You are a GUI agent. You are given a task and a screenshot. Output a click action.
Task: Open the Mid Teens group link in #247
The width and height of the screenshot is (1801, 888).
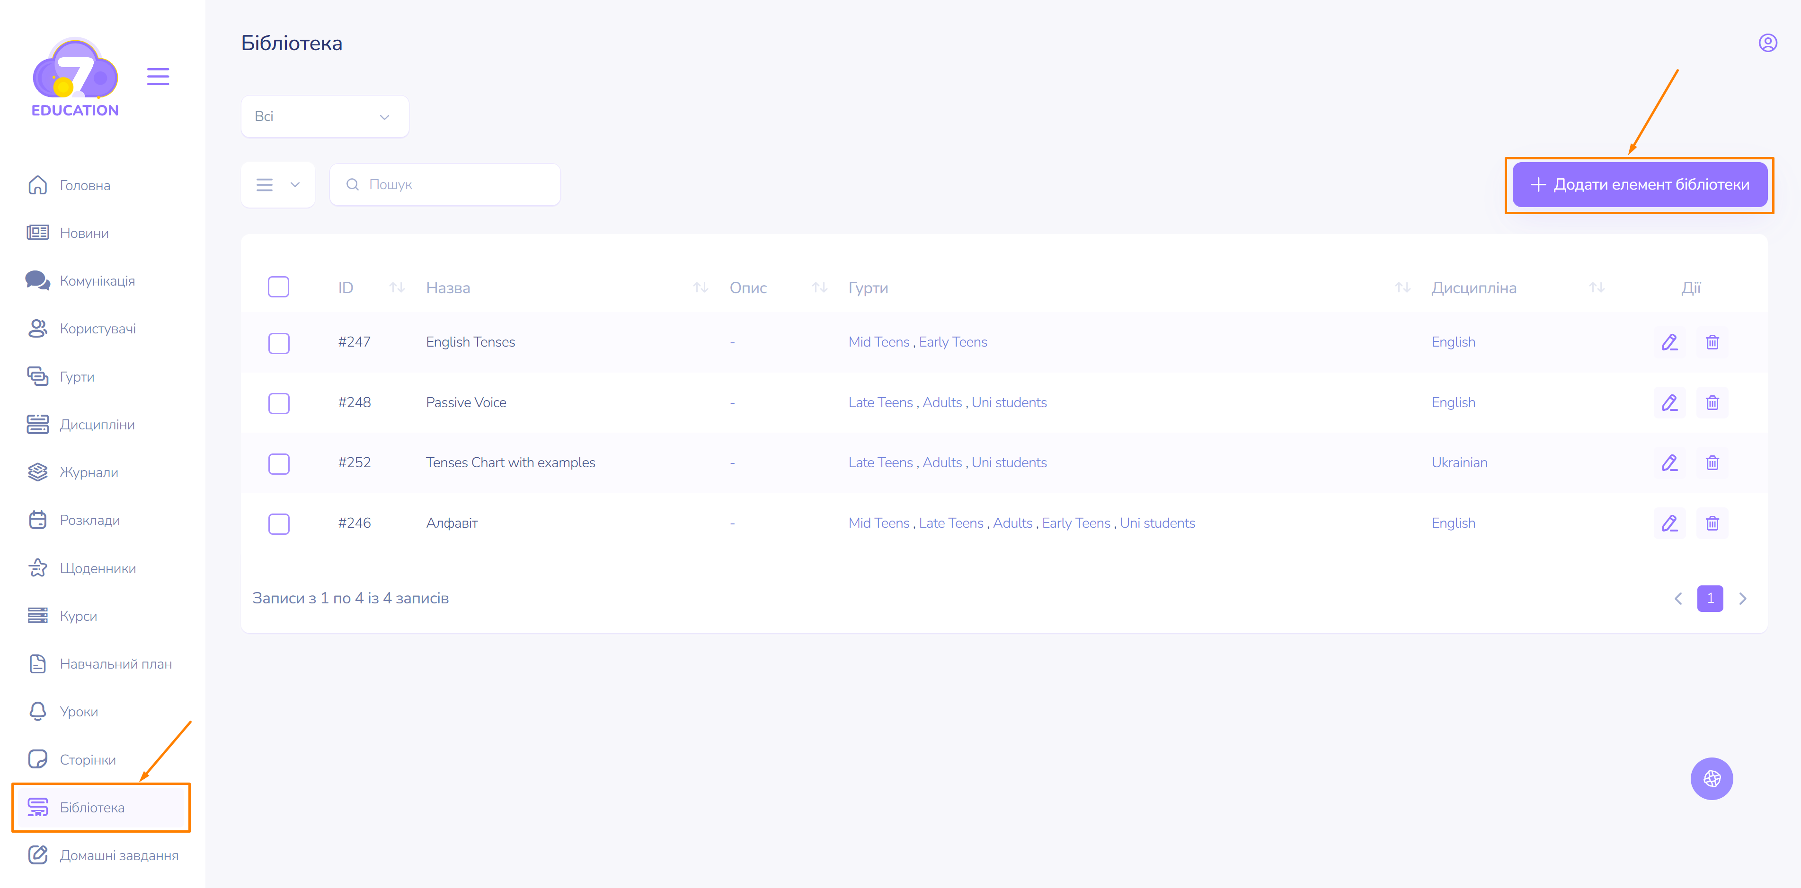pos(878,342)
